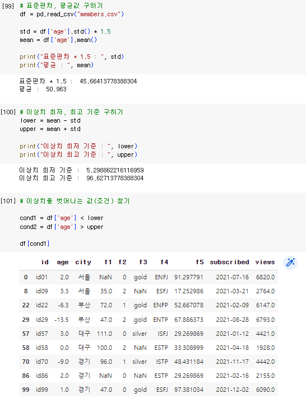Click output value 45.66413778388304

108,81
